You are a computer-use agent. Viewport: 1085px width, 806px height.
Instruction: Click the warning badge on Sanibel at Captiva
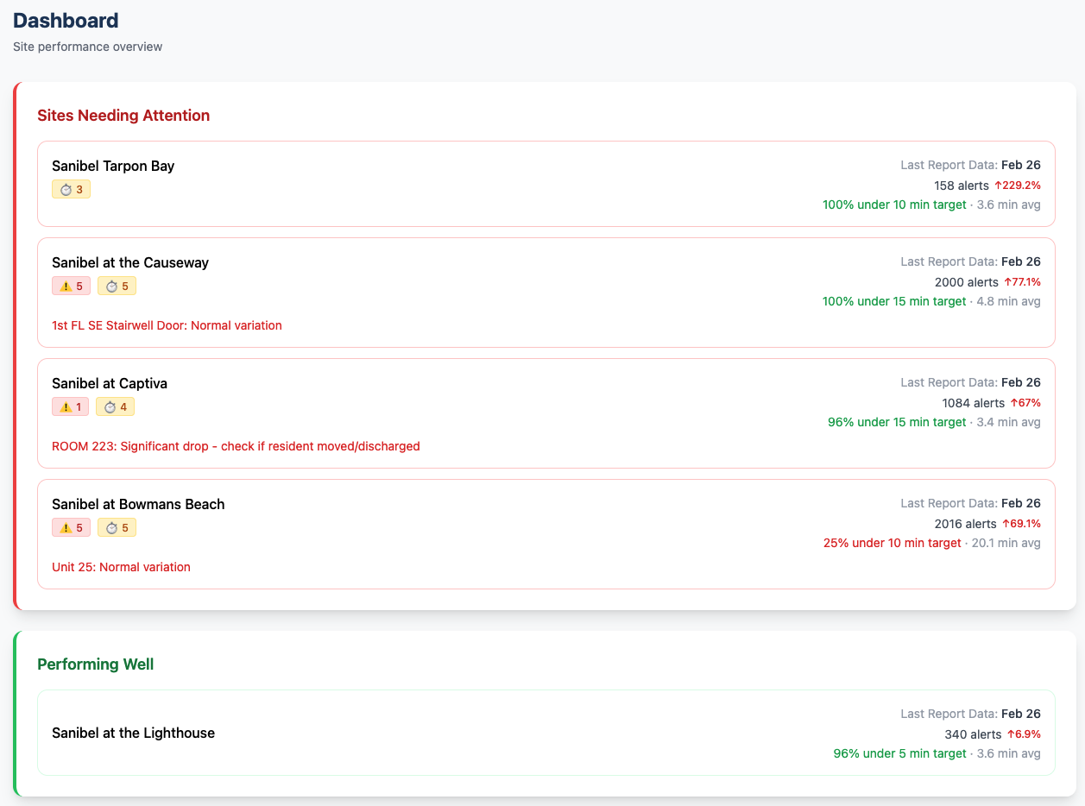70,406
